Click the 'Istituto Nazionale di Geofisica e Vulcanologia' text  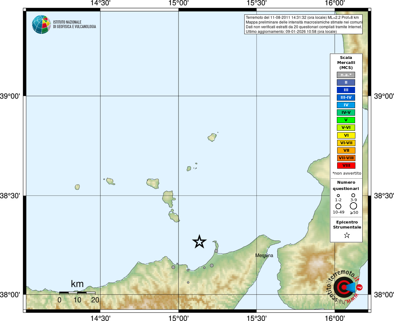pyautogui.click(x=74, y=24)
